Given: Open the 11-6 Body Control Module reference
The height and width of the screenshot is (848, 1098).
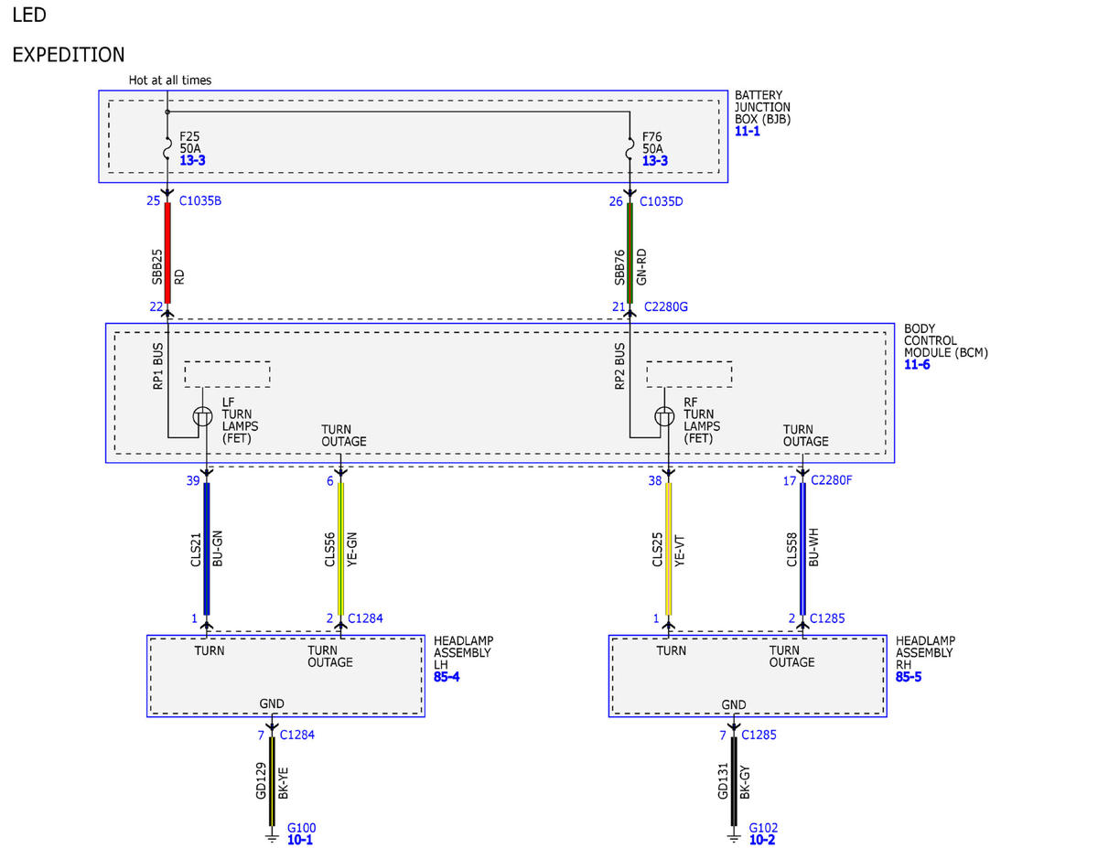Looking at the screenshot, I should pyautogui.click(x=917, y=364).
